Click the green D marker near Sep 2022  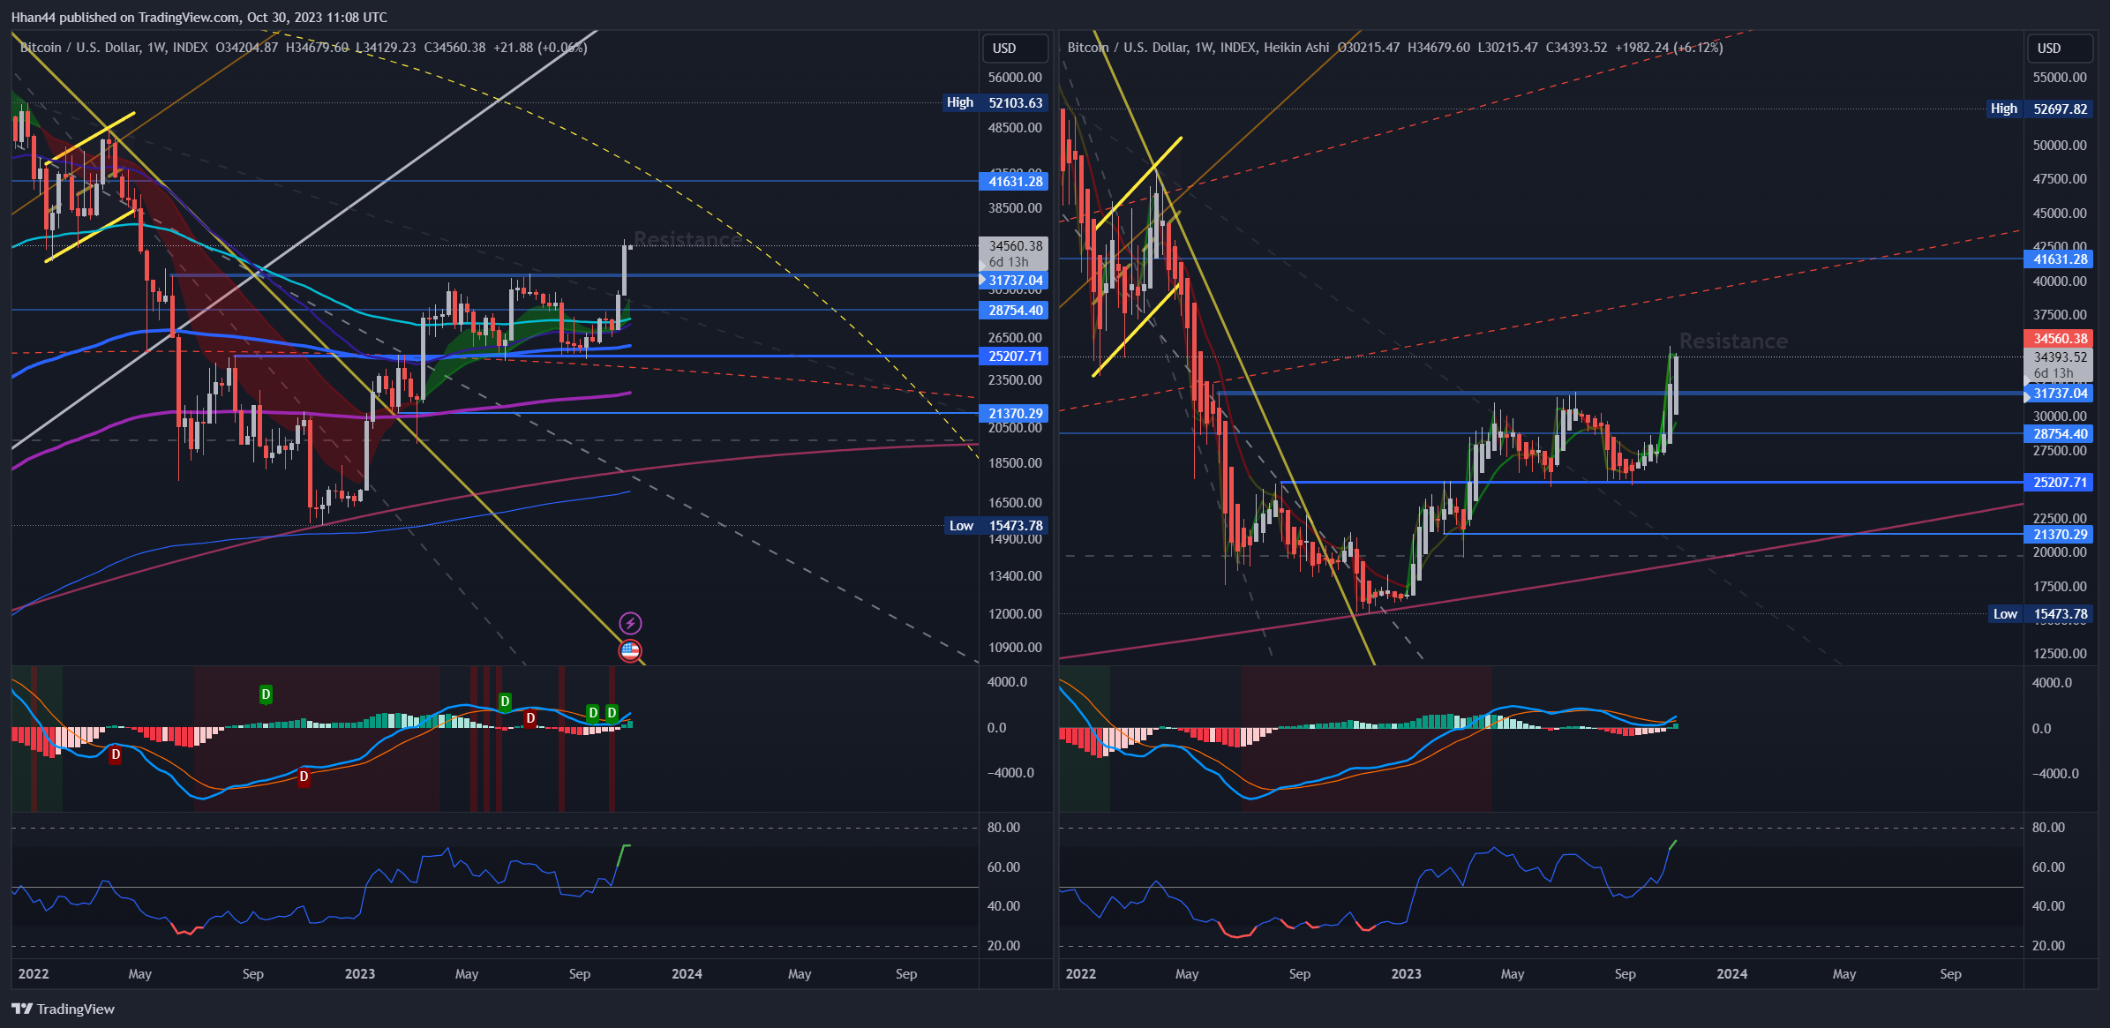point(266,694)
